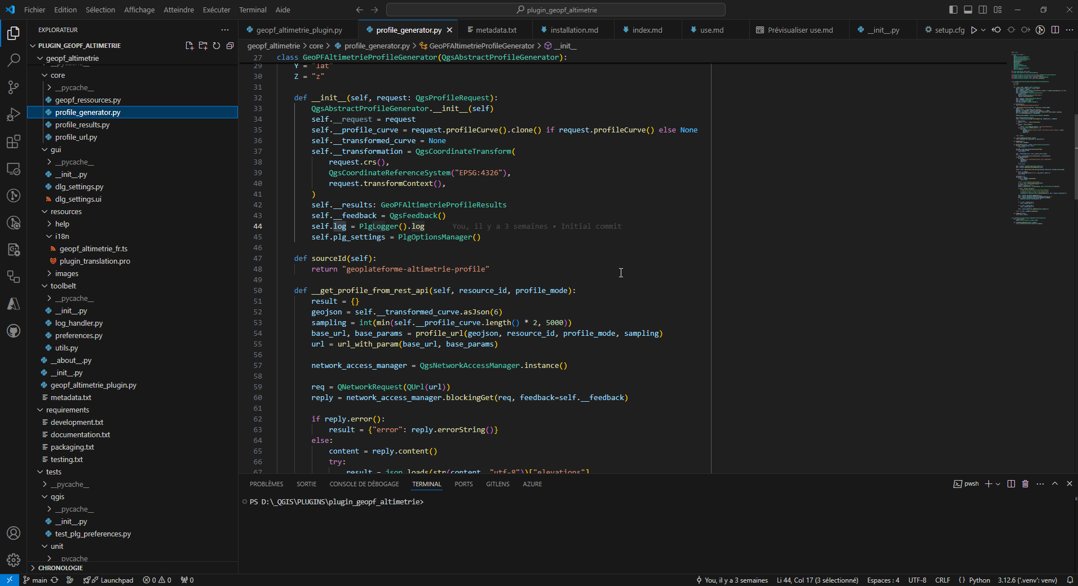Viewport: 1078px width, 586px height.
Task: Go back using navigation arrow
Action: pyautogui.click(x=360, y=10)
